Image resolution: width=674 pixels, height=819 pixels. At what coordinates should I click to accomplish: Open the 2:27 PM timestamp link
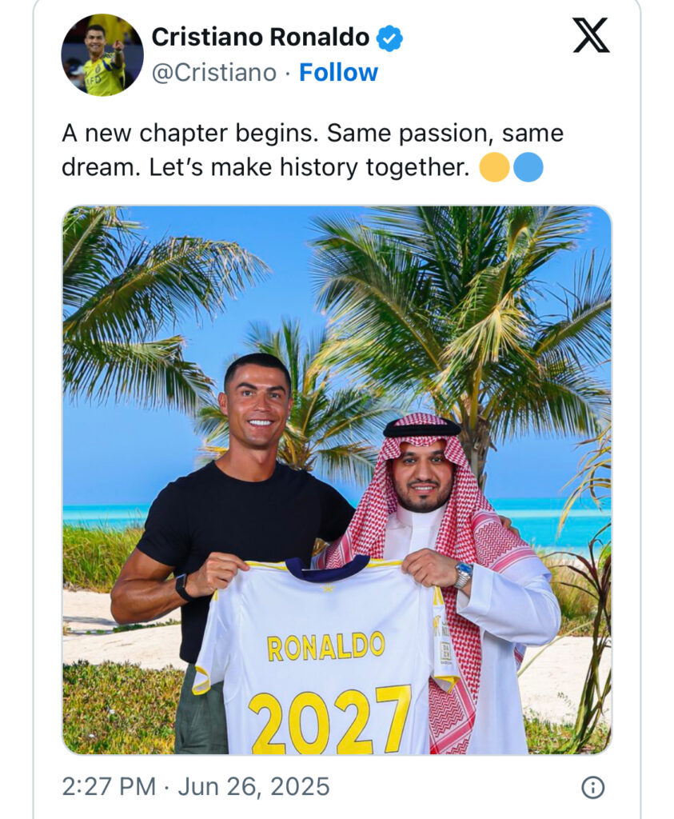pos(108,786)
